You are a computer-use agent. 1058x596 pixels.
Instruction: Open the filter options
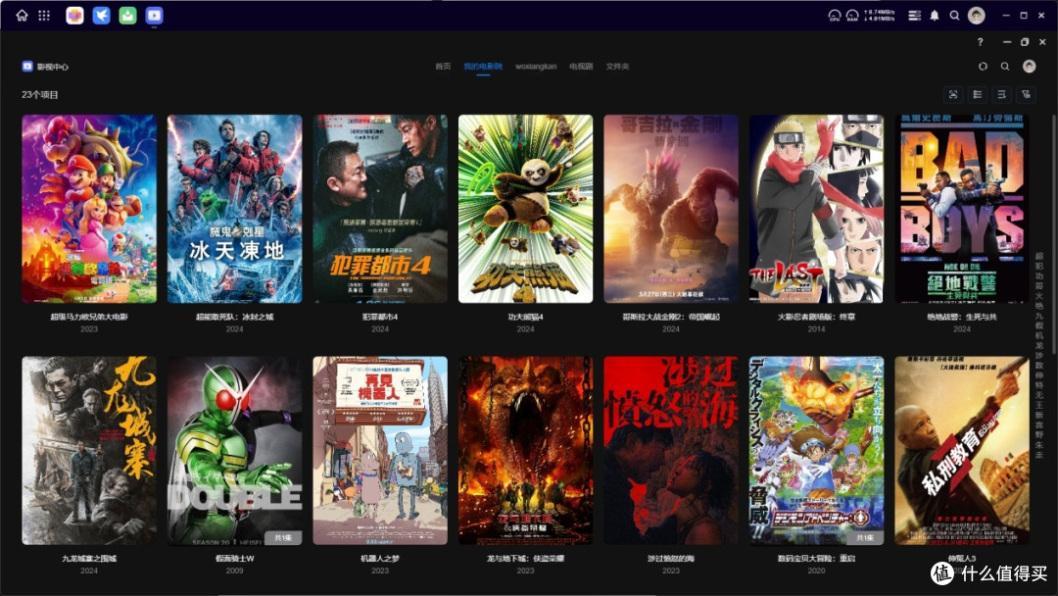[1026, 94]
